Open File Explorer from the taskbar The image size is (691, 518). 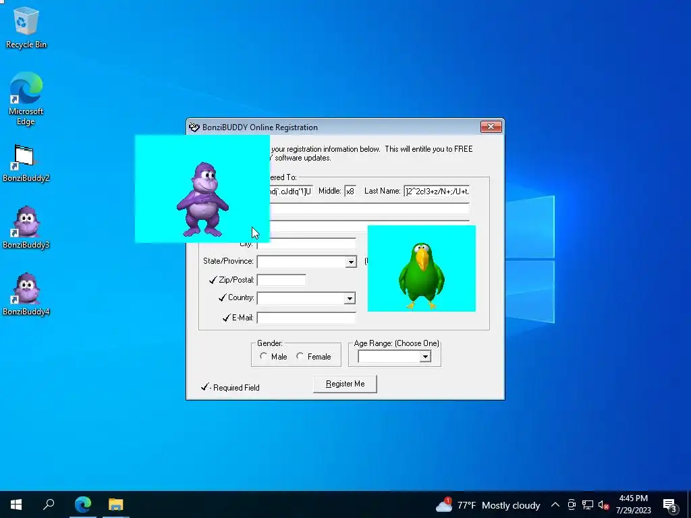point(116,505)
